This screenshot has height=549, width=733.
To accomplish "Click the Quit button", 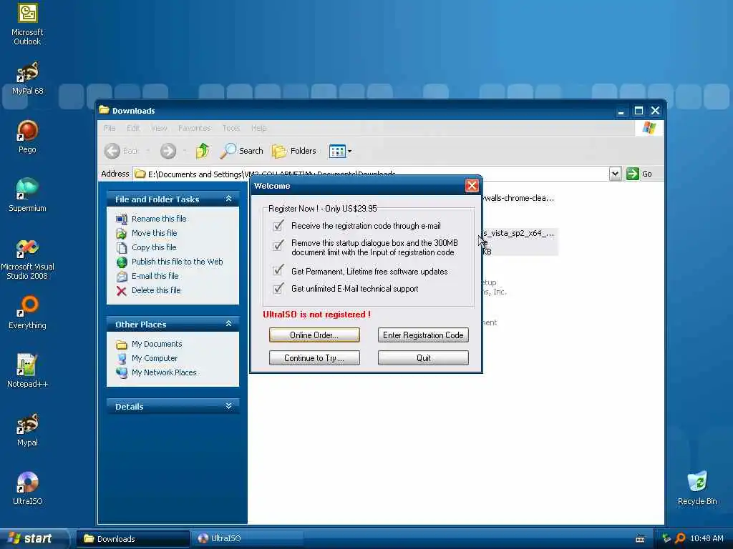I will (423, 358).
